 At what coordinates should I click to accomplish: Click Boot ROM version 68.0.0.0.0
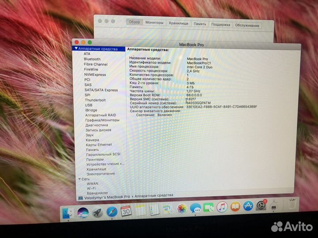[x=194, y=95]
